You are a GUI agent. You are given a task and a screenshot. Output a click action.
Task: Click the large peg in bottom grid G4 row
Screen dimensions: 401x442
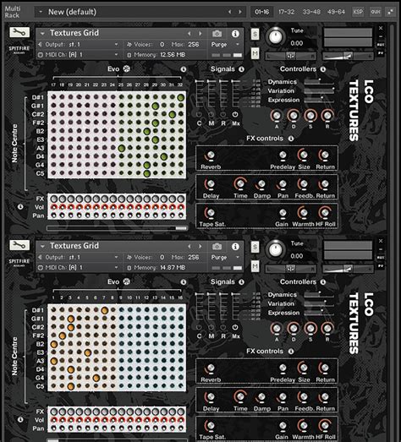[x=96, y=378]
